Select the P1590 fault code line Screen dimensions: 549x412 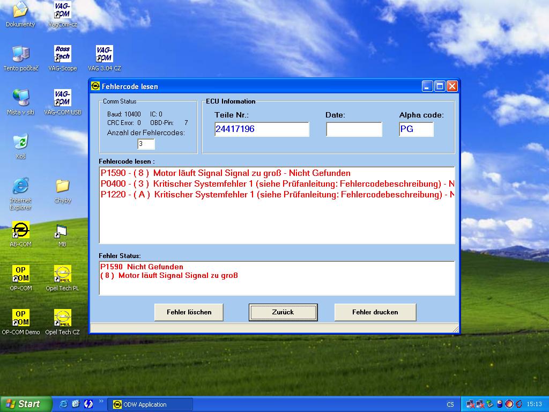pos(225,173)
